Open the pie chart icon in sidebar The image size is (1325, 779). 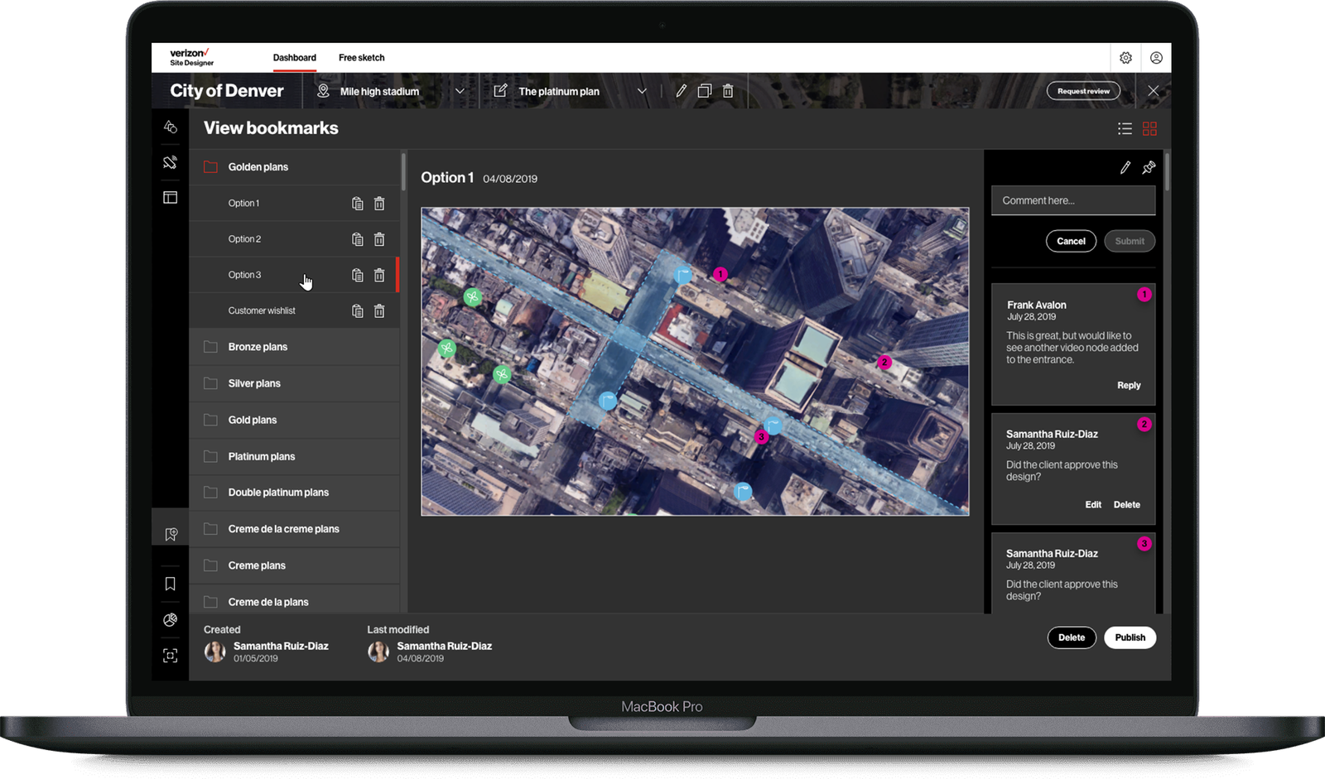[170, 620]
